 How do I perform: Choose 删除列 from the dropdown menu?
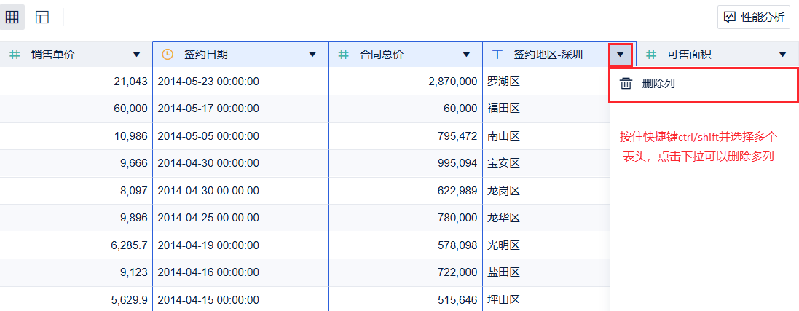pyautogui.click(x=658, y=84)
